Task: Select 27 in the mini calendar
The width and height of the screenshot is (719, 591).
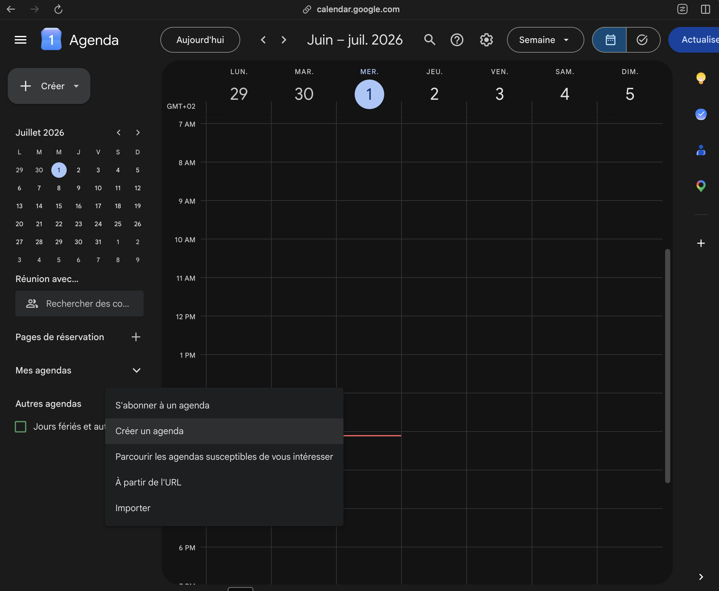Action: (19, 242)
